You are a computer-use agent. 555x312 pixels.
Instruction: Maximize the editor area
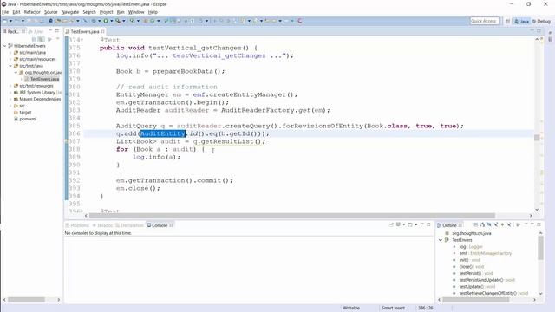point(539,31)
